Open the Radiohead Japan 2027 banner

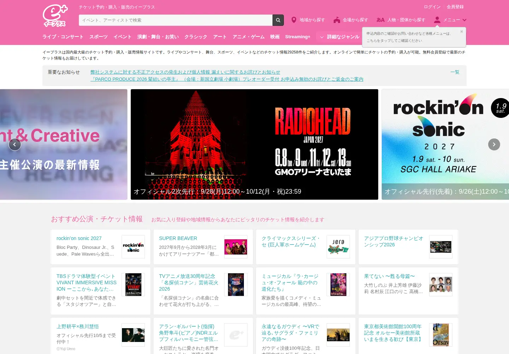tap(255, 144)
